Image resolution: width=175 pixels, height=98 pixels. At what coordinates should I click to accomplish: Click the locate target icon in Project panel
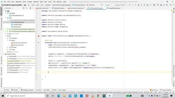pyautogui.click(x=24, y=8)
